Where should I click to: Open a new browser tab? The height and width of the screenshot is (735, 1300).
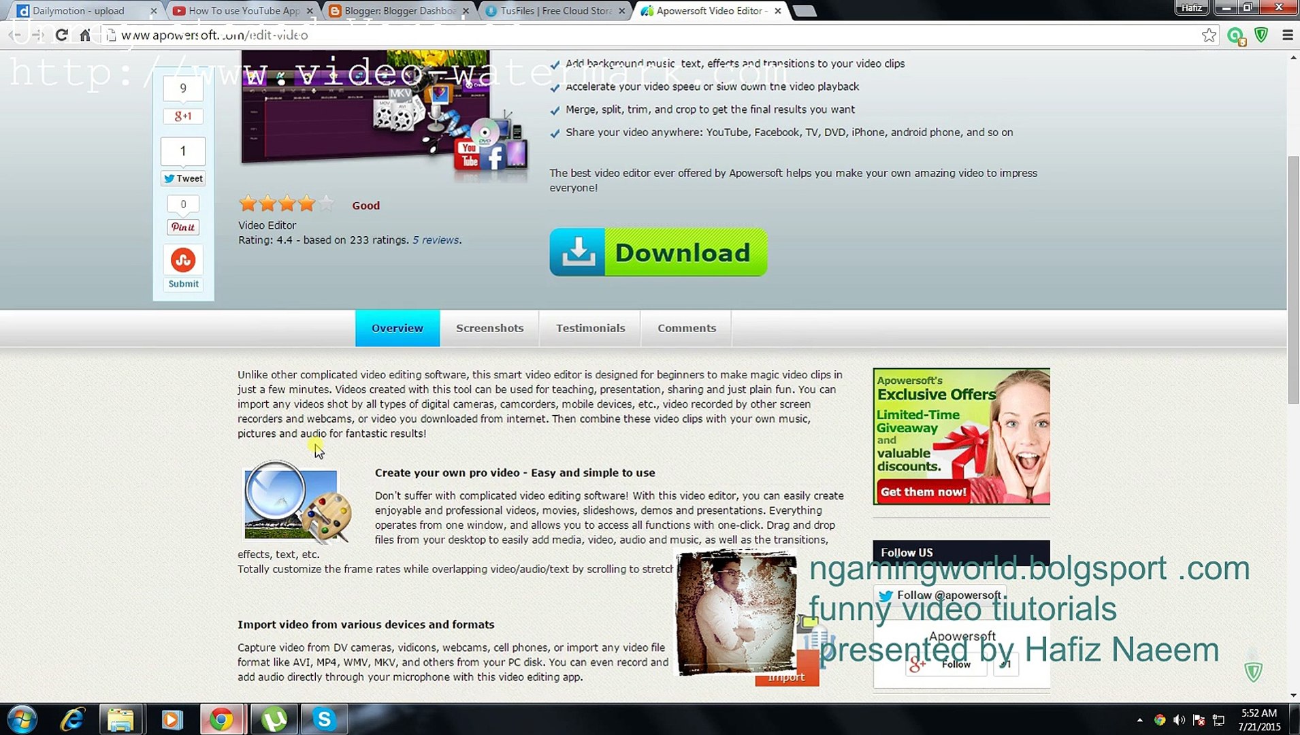pyautogui.click(x=805, y=11)
